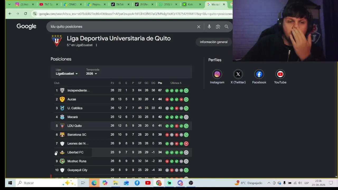The height and width of the screenshot is (190, 338).
Task: Expand the Liga LigaEcuabet dropdown
Action: [67, 74]
